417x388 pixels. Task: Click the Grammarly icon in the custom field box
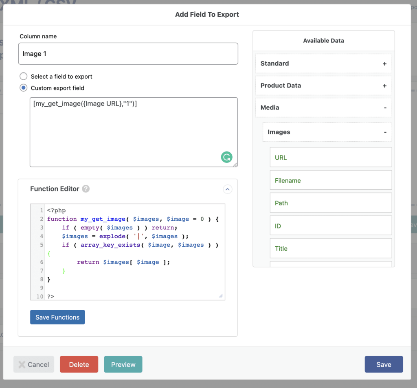pyautogui.click(x=227, y=157)
